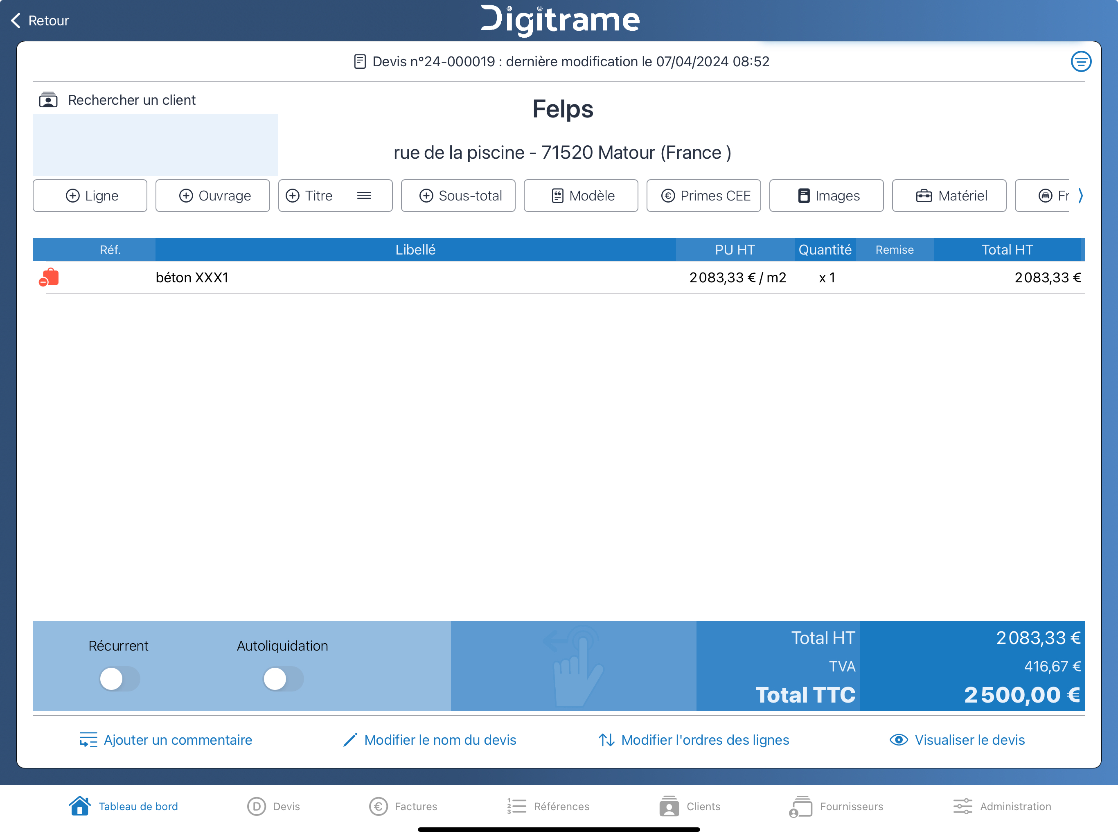Click the Libellé column header
The width and height of the screenshot is (1118, 838).
coord(415,250)
